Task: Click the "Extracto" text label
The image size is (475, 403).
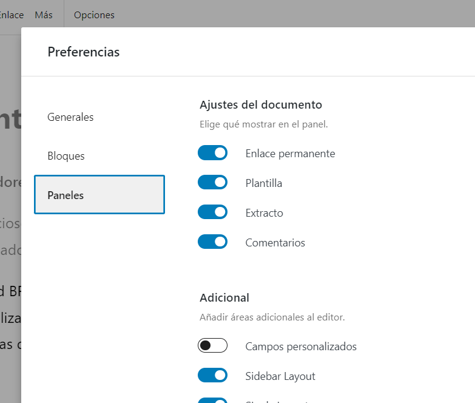Action: (x=264, y=212)
